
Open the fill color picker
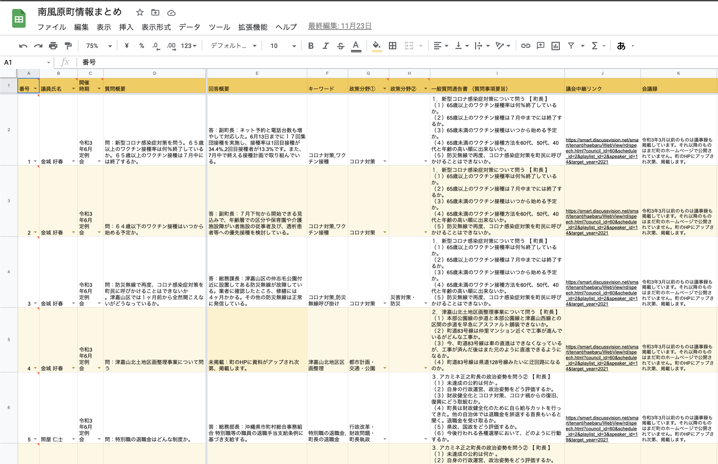click(377, 46)
